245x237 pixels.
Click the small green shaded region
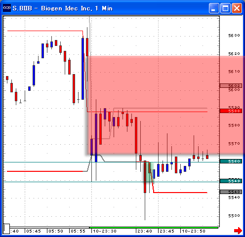[x=149, y=172]
